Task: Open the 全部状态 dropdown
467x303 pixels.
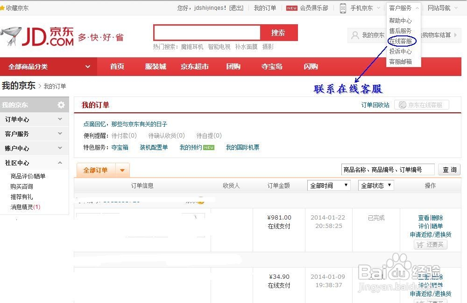Action: tap(375, 185)
